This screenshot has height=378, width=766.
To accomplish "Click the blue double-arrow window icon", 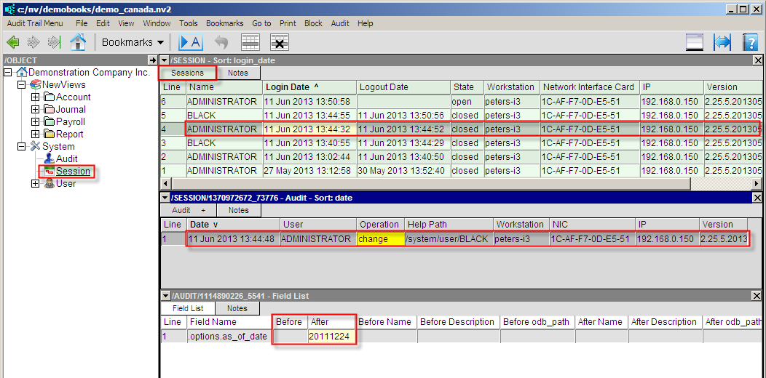I will (x=722, y=42).
